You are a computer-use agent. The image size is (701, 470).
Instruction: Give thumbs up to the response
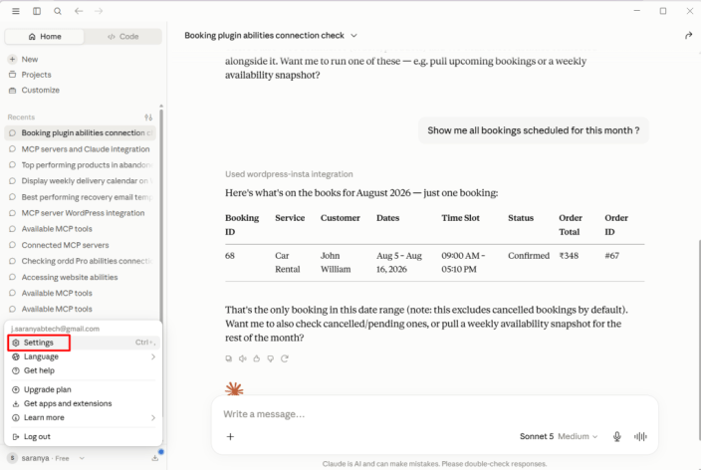(257, 358)
